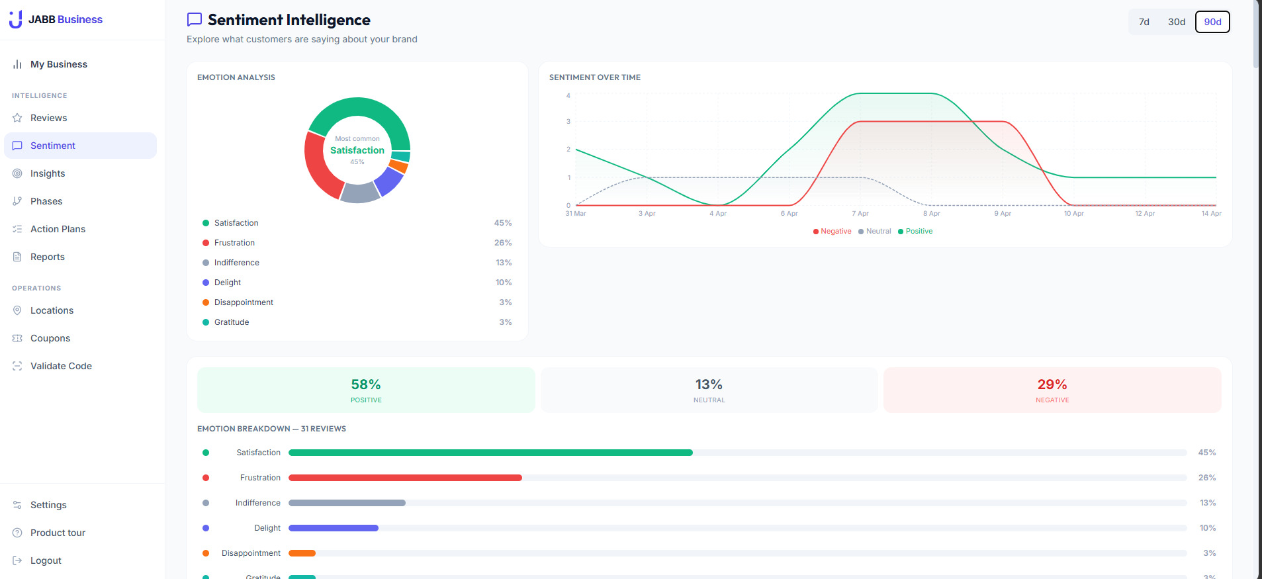Click the green Satisfaction progress bar
1262x579 pixels.
click(490, 453)
